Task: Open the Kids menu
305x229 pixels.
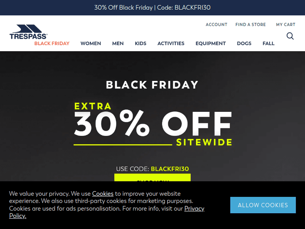Action: pyautogui.click(x=141, y=44)
